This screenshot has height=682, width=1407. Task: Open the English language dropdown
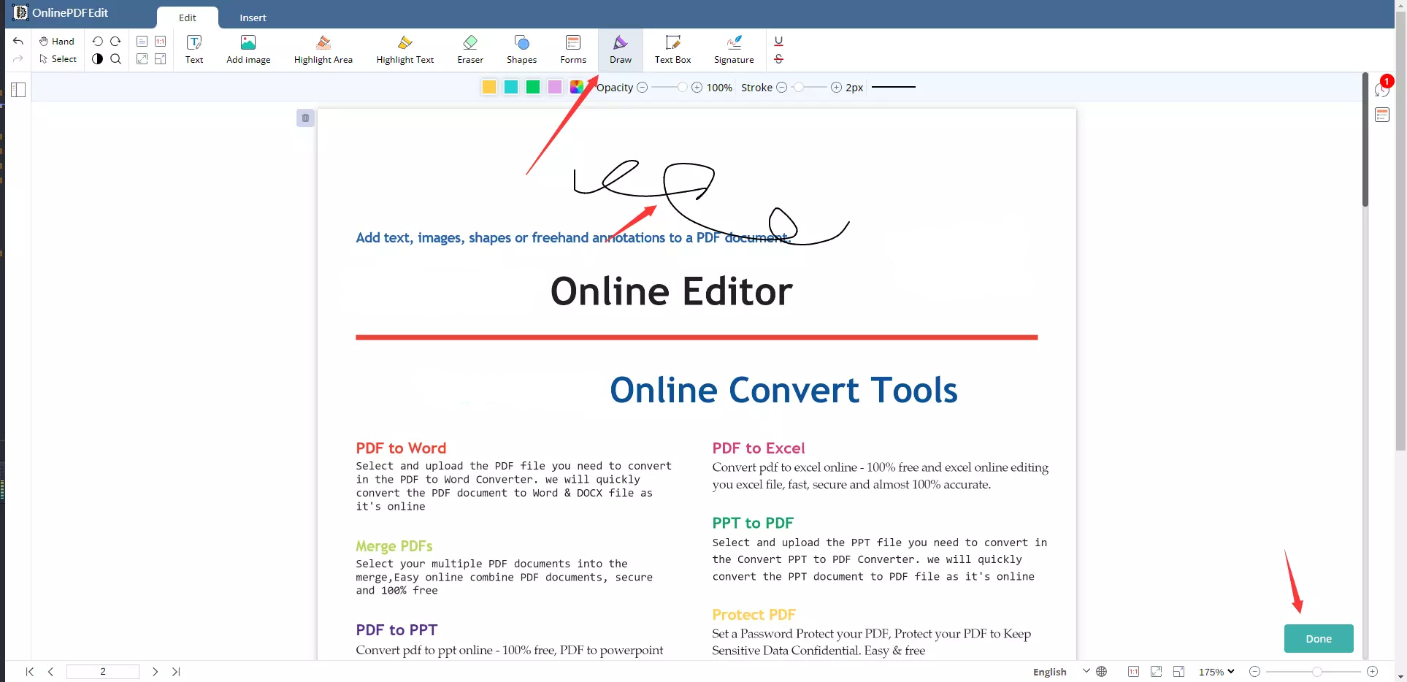[1060, 672]
